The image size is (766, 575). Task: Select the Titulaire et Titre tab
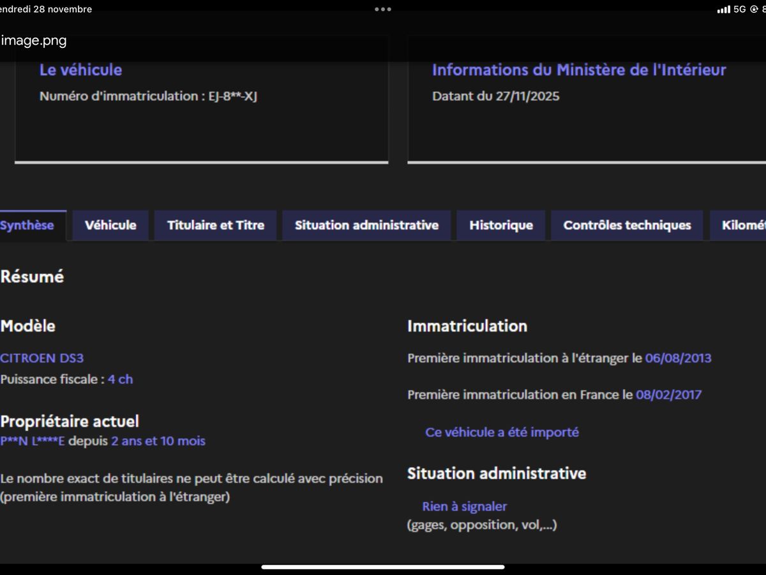pyautogui.click(x=215, y=226)
